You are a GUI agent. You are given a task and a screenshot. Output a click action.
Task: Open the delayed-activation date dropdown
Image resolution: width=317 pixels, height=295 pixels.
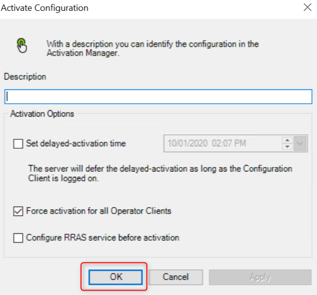pyautogui.click(x=300, y=144)
